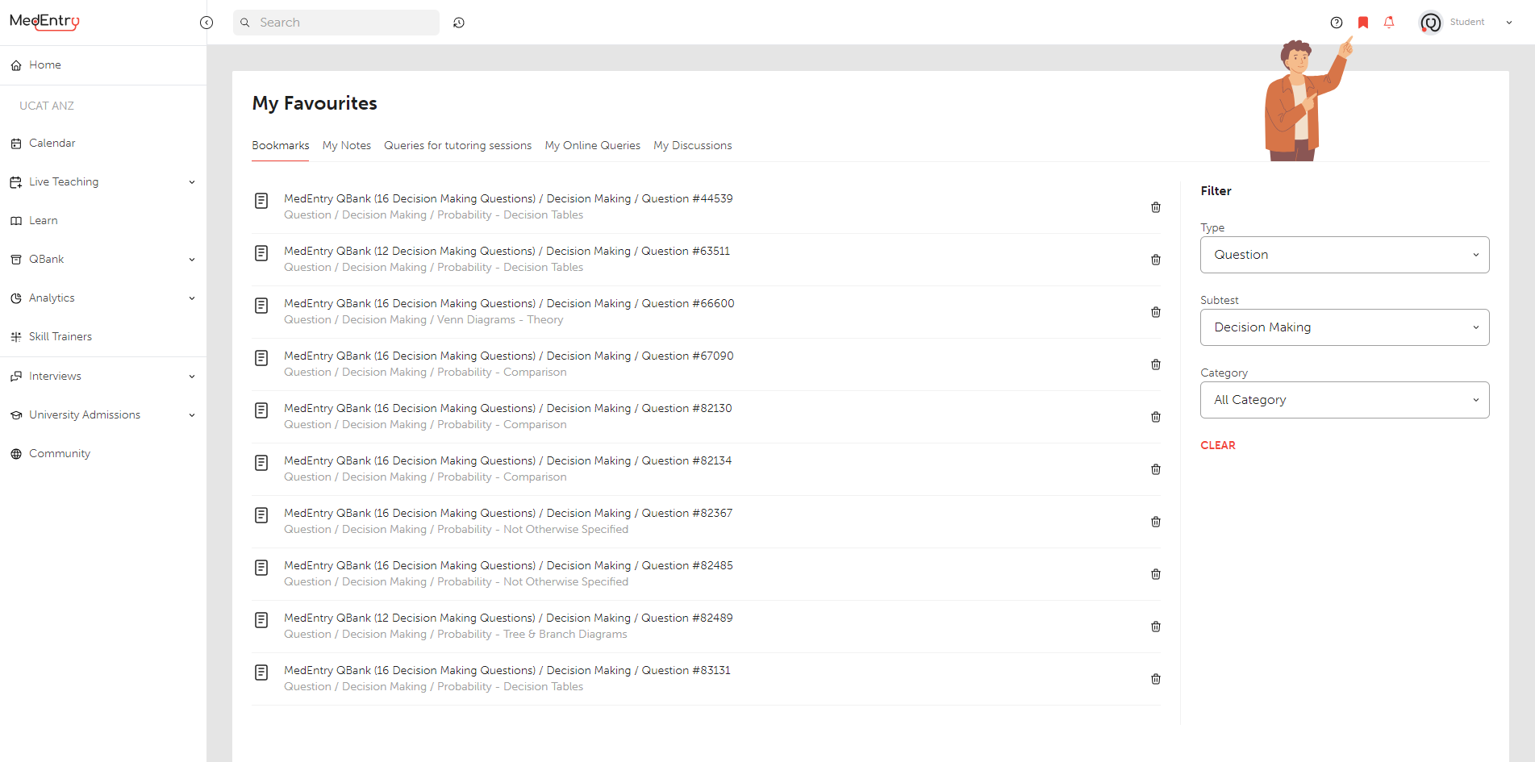Screen dimensions: 1535x762
Task: Delete bookmark for Question #82367
Action: [x=1156, y=522]
